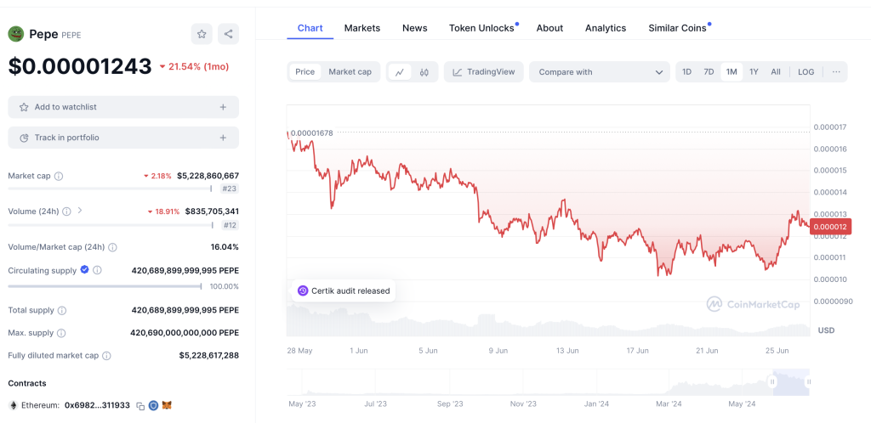Open the TradingView chart button
The width and height of the screenshot is (871, 423).
coord(483,72)
